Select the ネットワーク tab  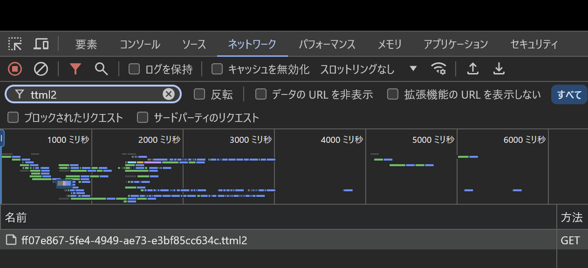(x=252, y=45)
